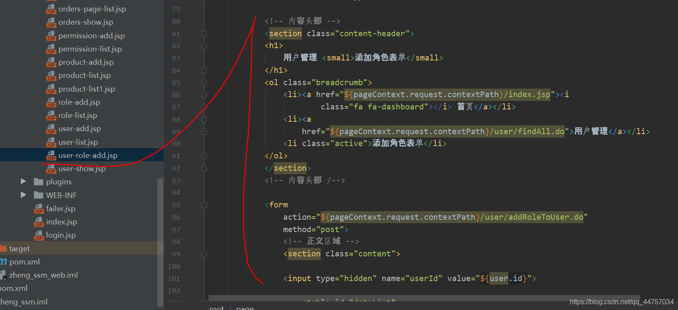Click the target folder icon

click(3, 248)
